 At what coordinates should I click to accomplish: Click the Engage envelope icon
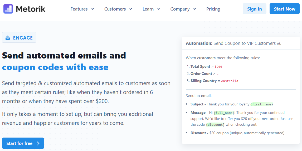8,38
